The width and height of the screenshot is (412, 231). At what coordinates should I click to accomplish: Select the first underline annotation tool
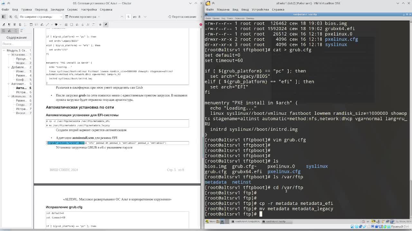pyautogui.click(x=9, y=24)
